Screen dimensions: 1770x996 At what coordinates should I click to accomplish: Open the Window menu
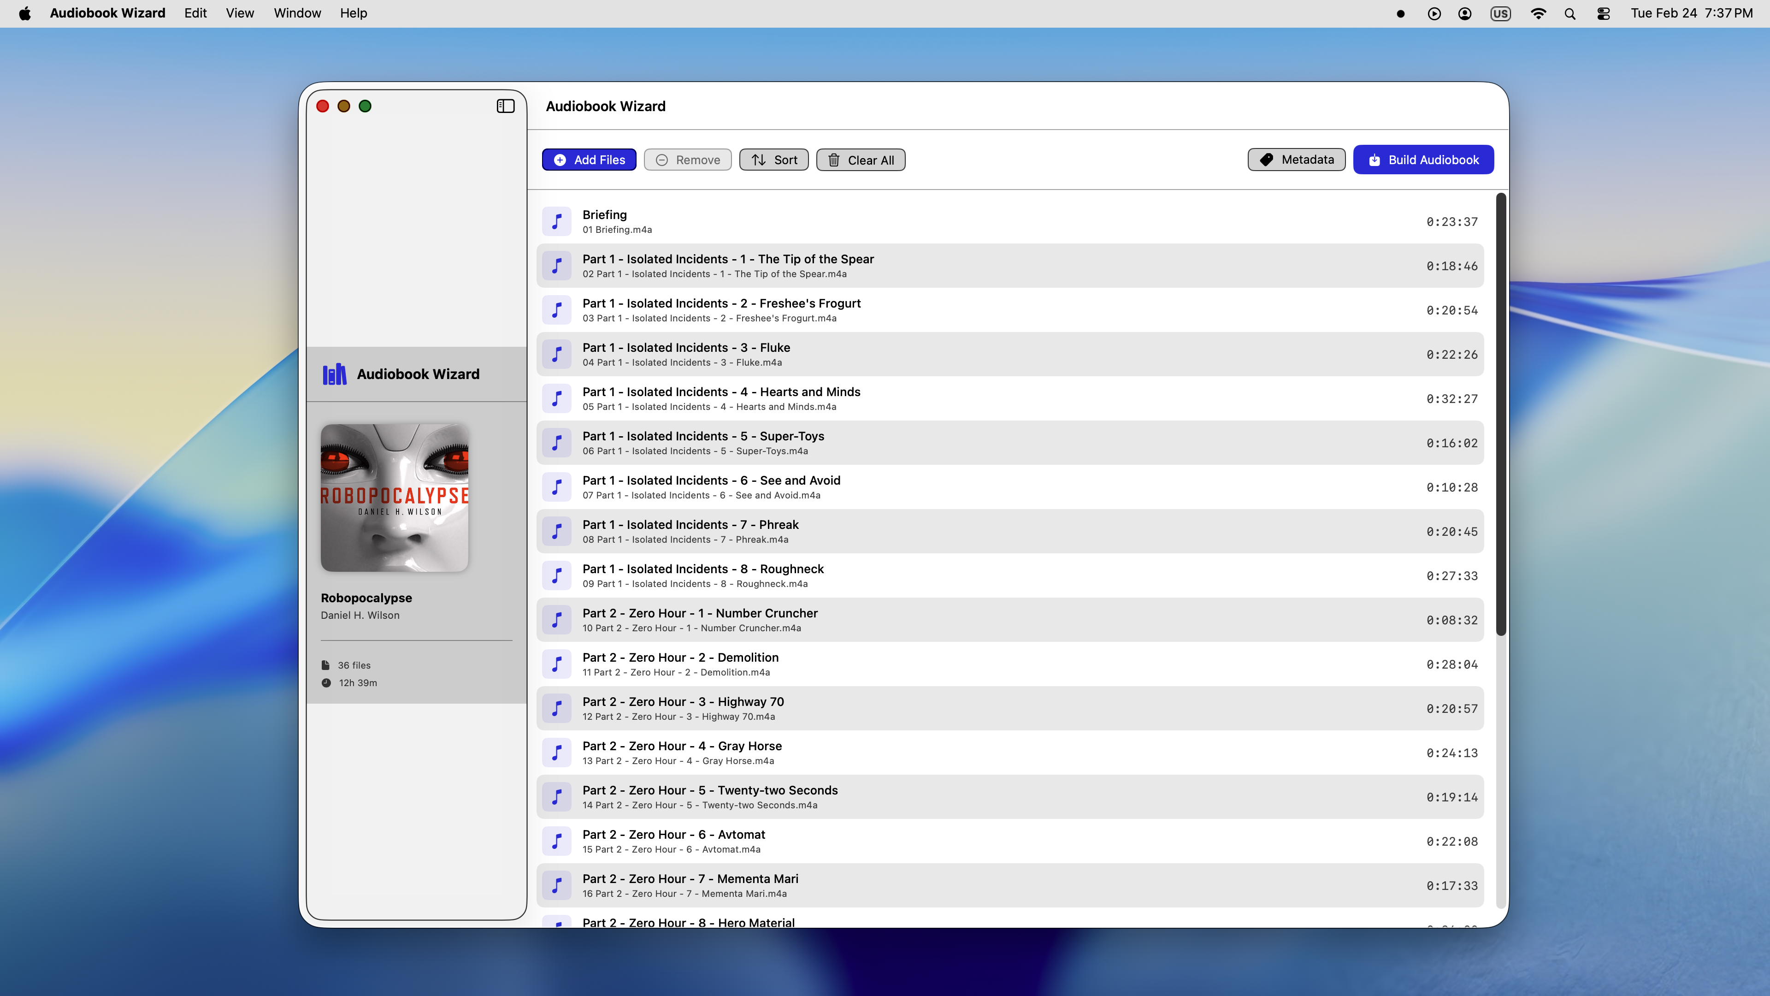[x=297, y=13]
